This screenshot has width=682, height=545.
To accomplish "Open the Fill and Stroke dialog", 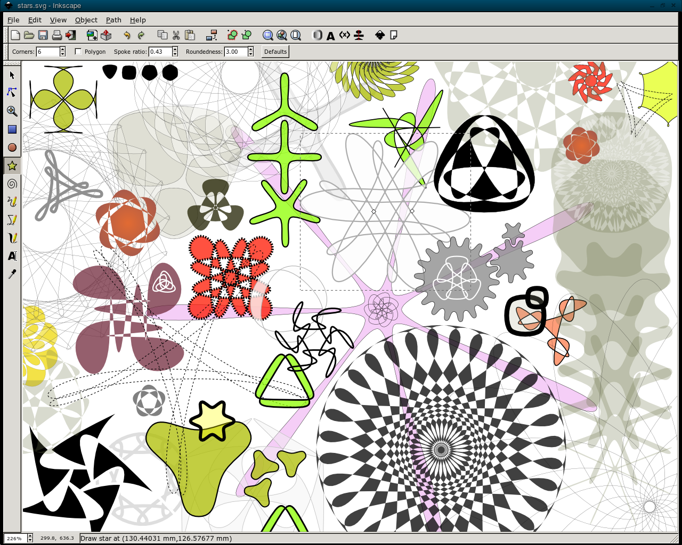I will pos(317,35).
